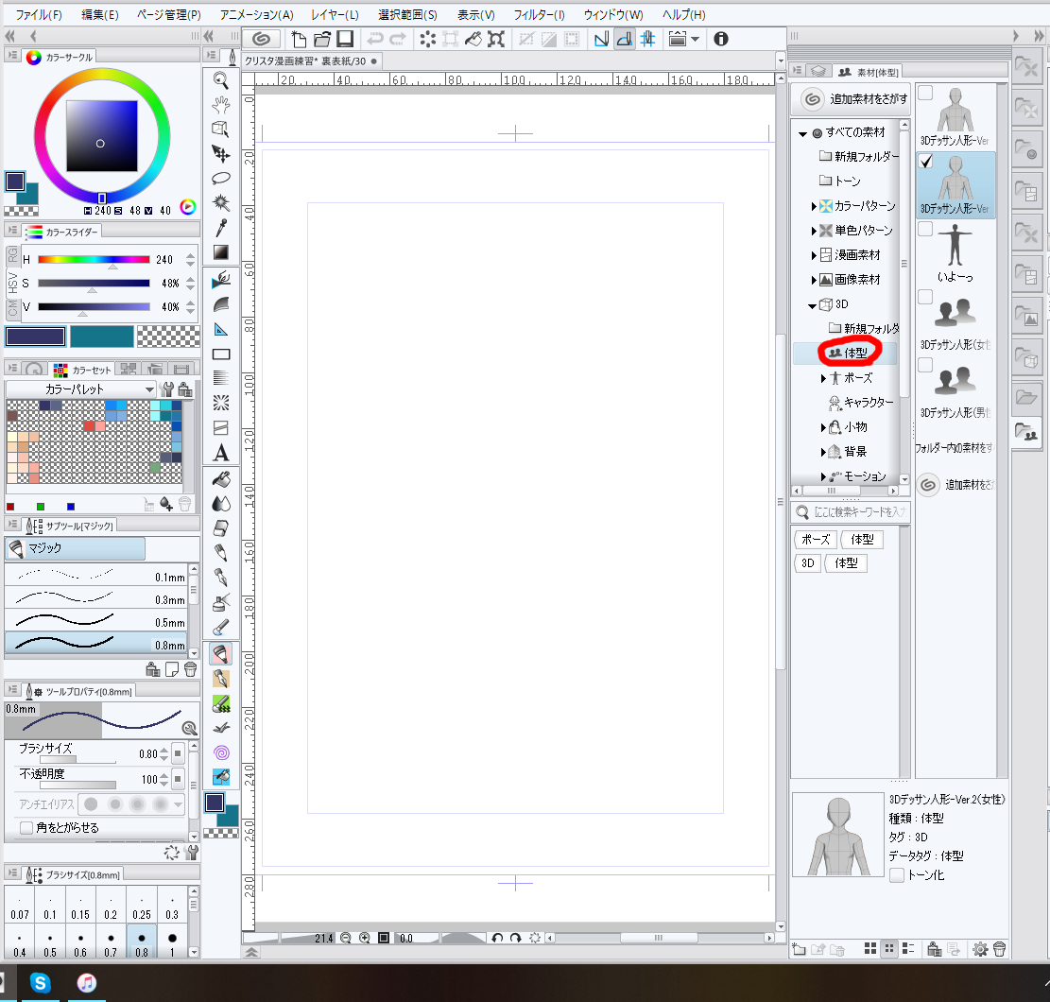Open Skype from the taskbar
The width and height of the screenshot is (1050, 1002).
click(x=41, y=982)
